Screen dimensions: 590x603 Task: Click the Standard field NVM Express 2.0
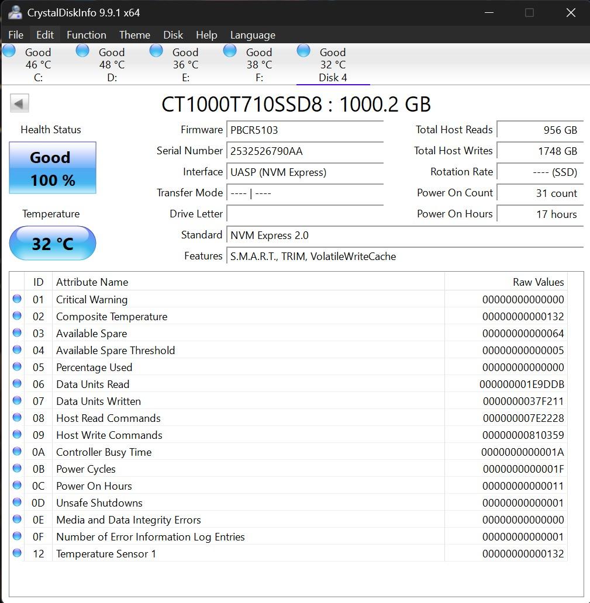click(405, 235)
